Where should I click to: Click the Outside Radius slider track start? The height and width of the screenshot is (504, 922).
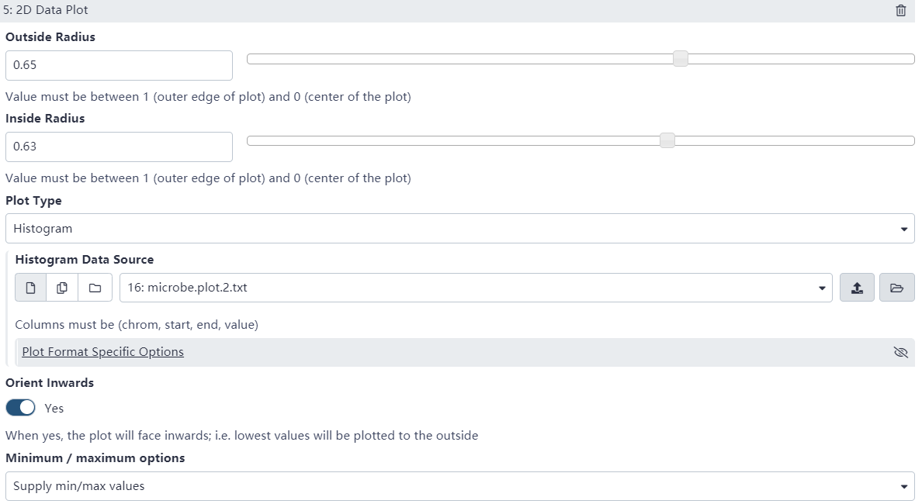(251, 59)
